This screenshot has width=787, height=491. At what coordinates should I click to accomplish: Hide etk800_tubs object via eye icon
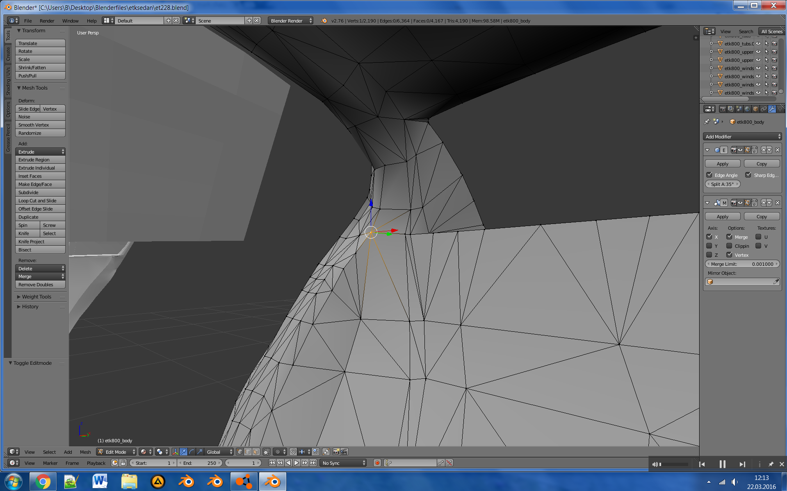(758, 43)
